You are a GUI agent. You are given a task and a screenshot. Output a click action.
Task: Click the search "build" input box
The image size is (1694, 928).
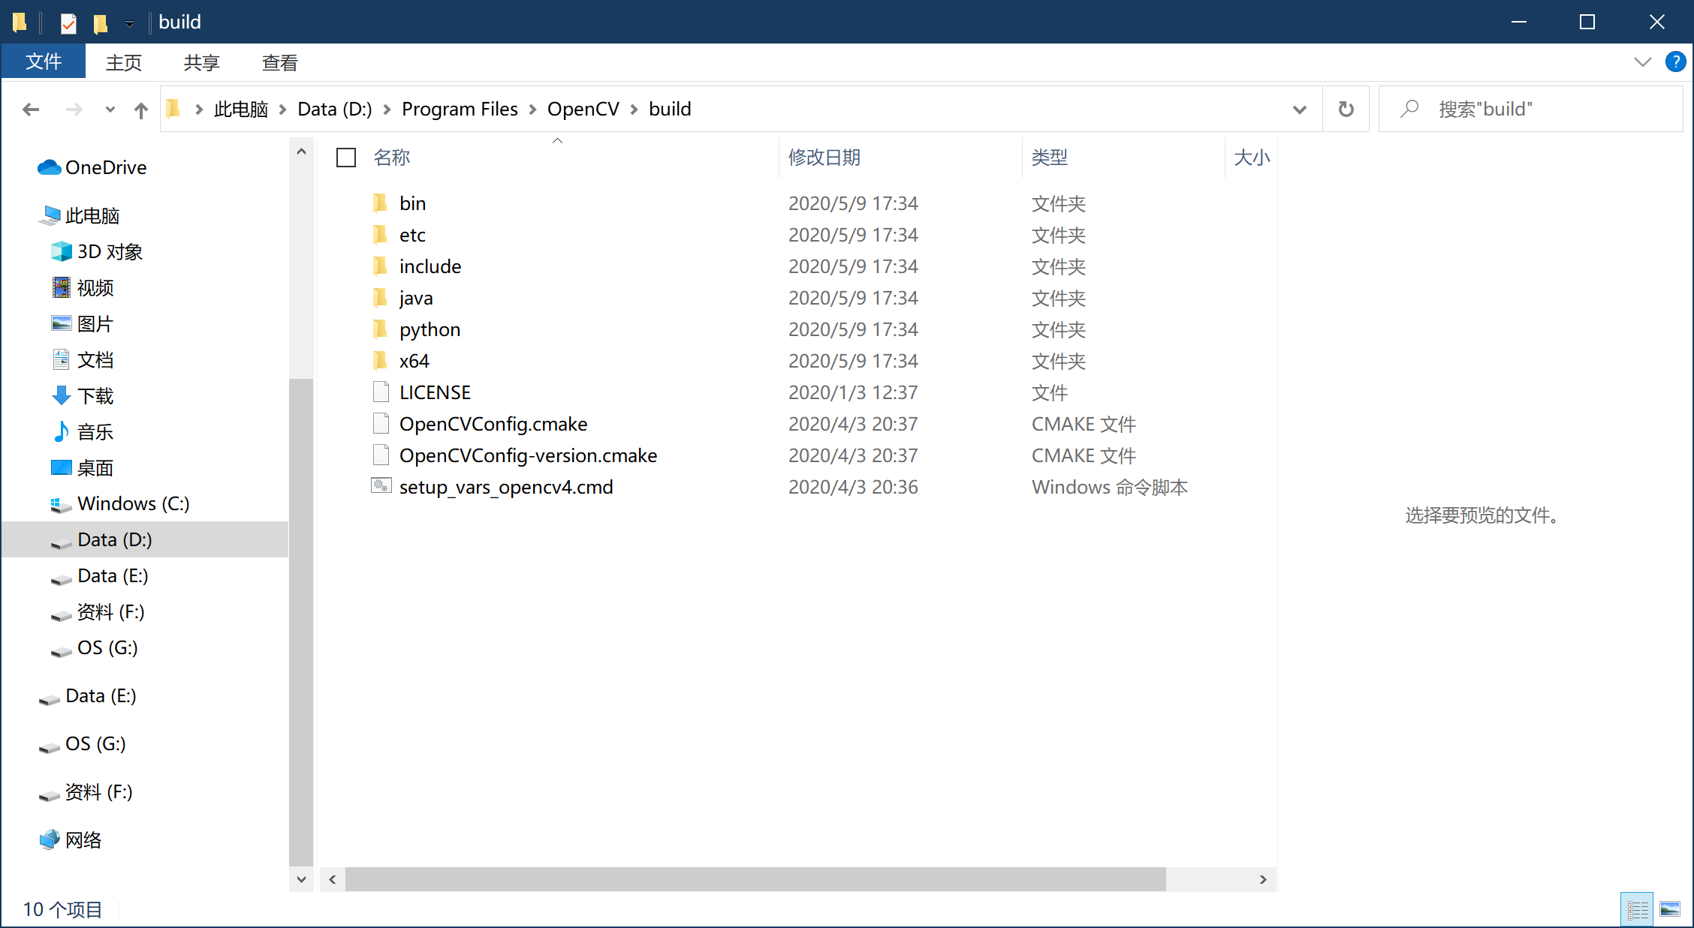pos(1530,110)
